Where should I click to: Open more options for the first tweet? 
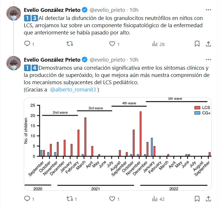click(208, 10)
